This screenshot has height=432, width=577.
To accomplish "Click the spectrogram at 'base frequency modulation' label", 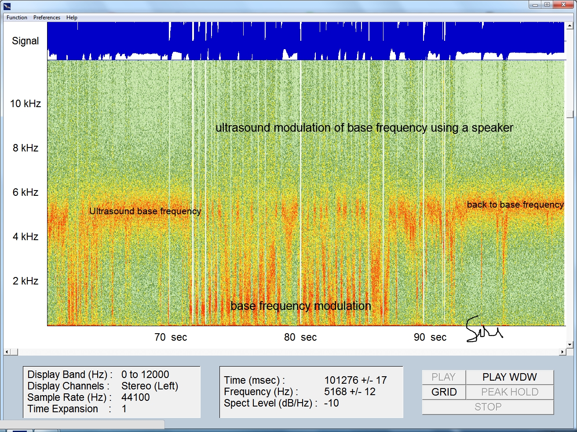I will click(x=300, y=306).
